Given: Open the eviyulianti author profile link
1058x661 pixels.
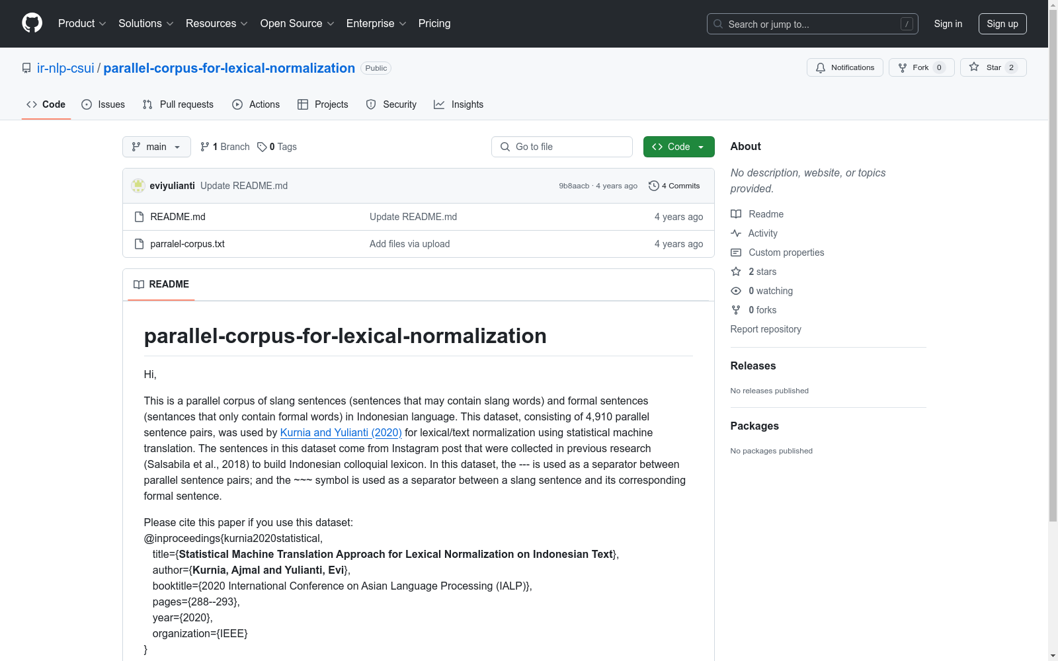Looking at the screenshot, I should [x=173, y=186].
